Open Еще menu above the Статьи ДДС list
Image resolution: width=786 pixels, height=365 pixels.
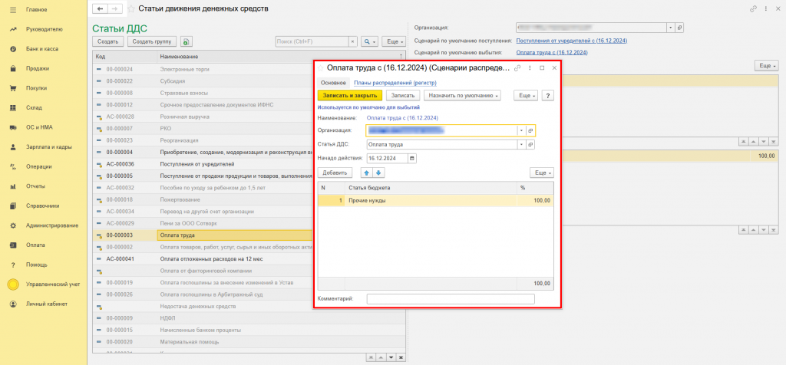pos(394,41)
